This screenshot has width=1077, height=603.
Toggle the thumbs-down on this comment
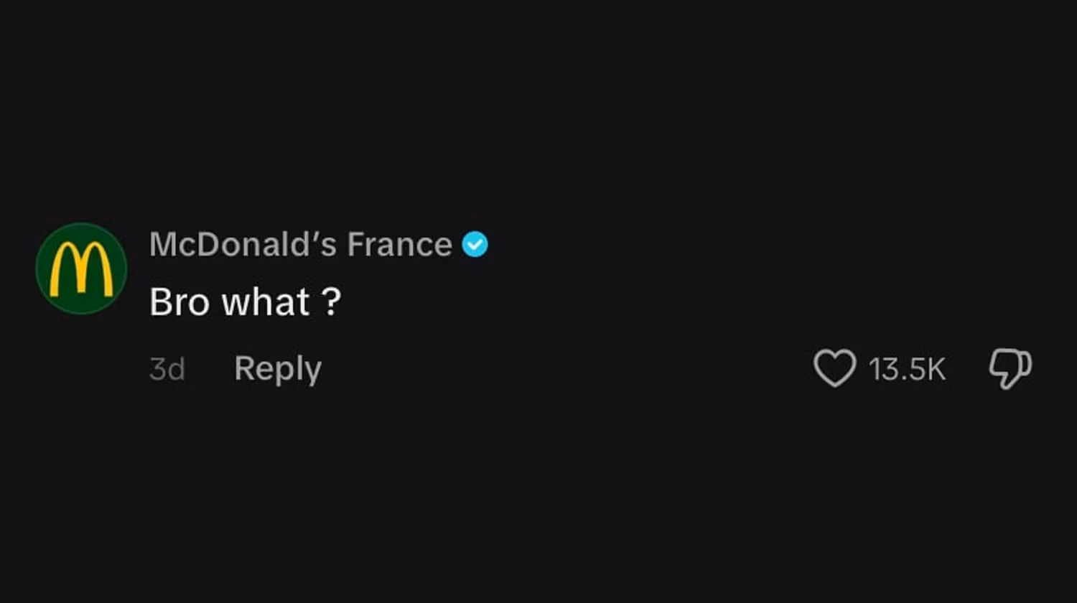(x=1010, y=368)
